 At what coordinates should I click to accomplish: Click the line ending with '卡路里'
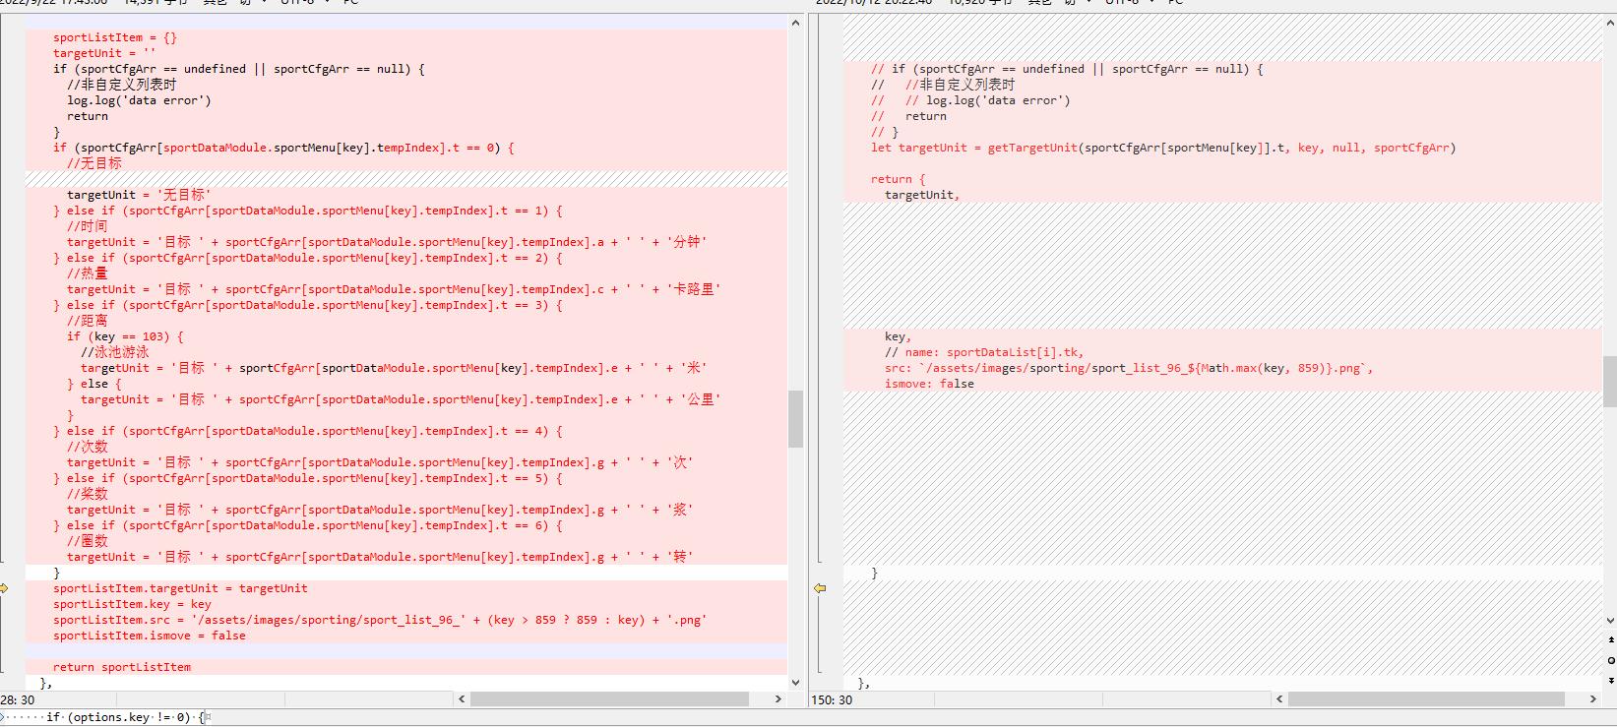tap(394, 289)
